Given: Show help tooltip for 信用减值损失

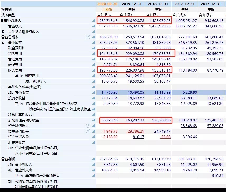Looking at the screenshot, I should tap(88, 131).
